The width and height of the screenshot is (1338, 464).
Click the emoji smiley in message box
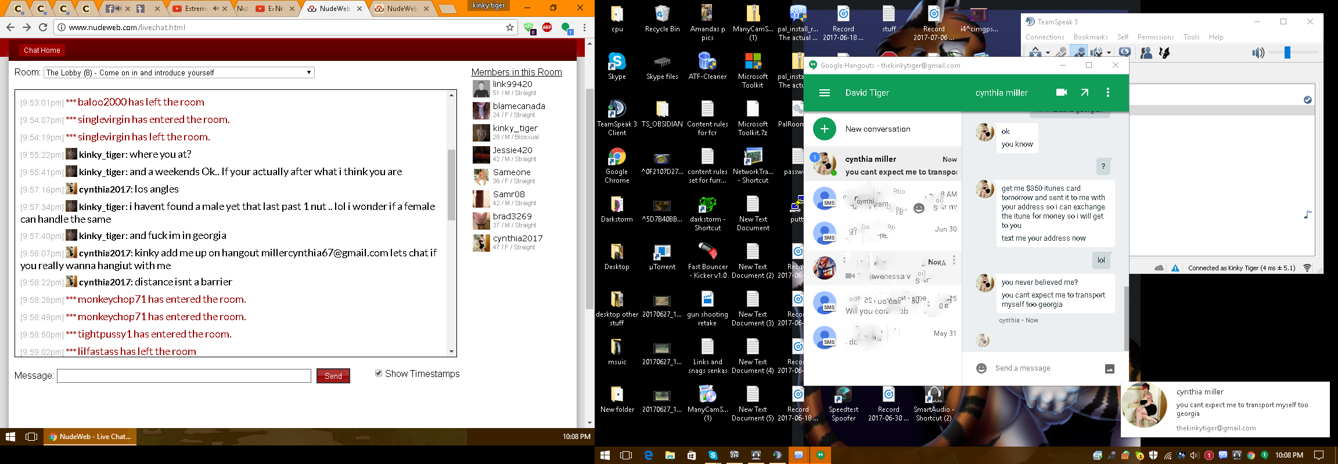point(981,368)
